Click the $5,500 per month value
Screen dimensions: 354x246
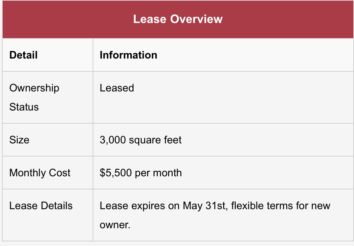(141, 173)
